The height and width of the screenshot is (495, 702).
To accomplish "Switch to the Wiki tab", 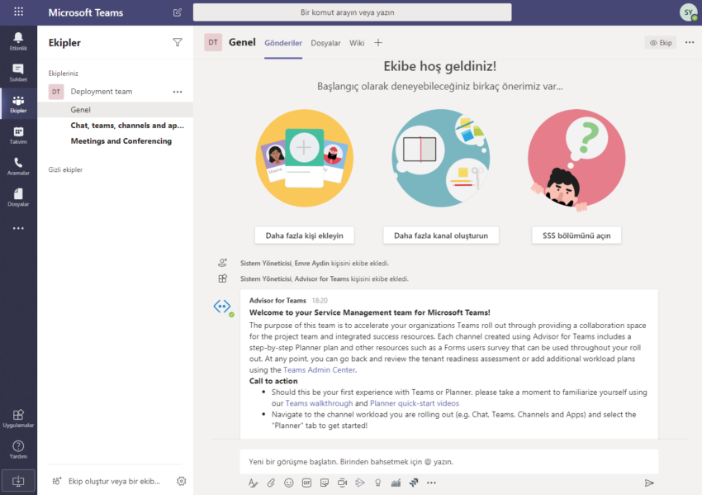I will click(357, 43).
